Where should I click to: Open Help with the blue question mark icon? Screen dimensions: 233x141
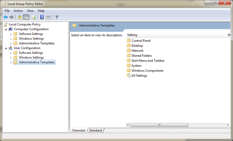[x=42, y=17]
